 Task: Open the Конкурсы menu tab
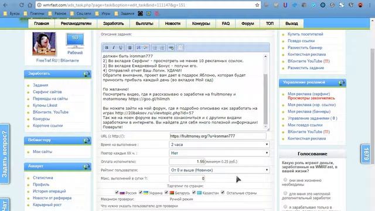(x=201, y=23)
